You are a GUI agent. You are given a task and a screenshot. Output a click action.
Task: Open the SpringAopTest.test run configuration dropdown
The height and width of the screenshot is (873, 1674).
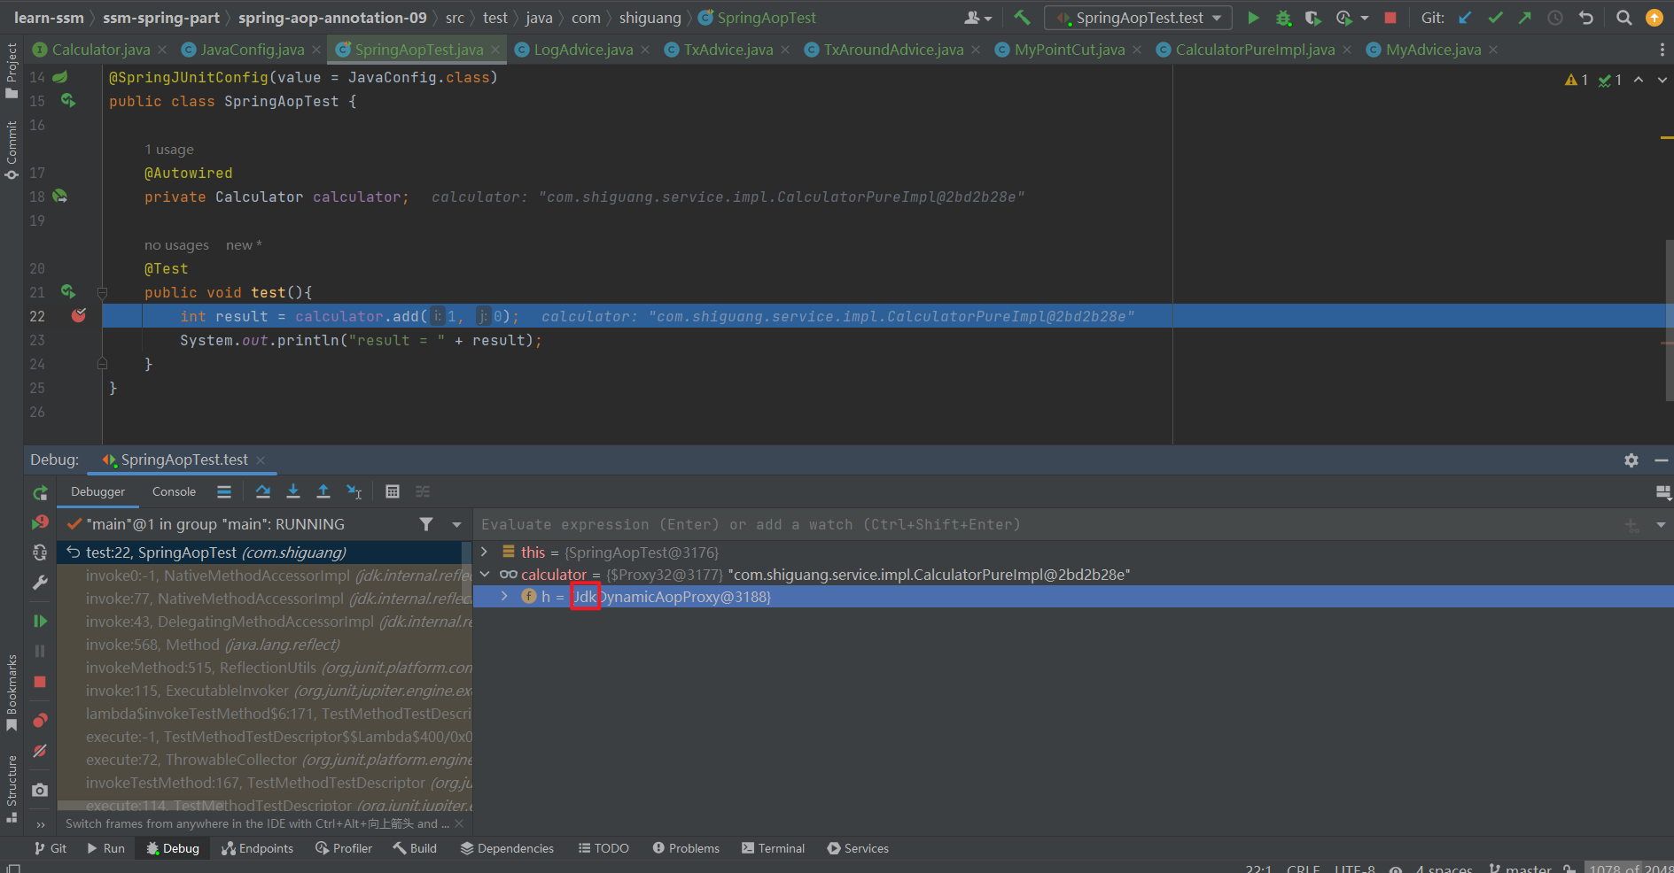[x=1139, y=18]
